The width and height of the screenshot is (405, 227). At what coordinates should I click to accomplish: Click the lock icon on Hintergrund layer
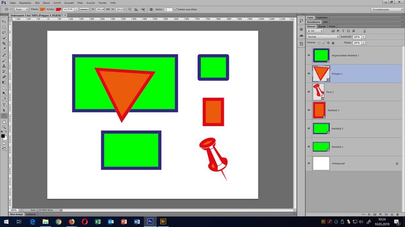click(396, 163)
